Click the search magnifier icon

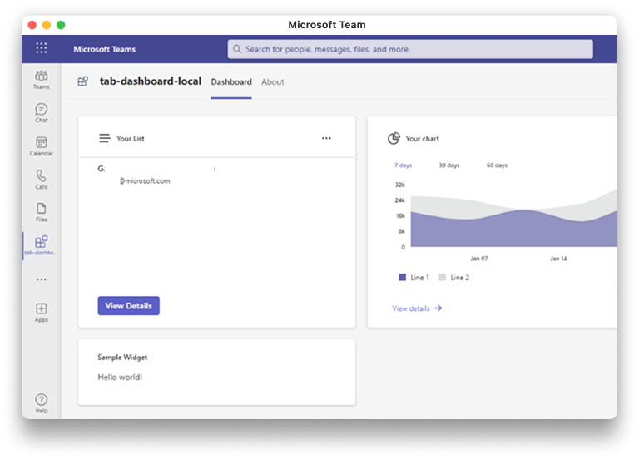point(237,49)
